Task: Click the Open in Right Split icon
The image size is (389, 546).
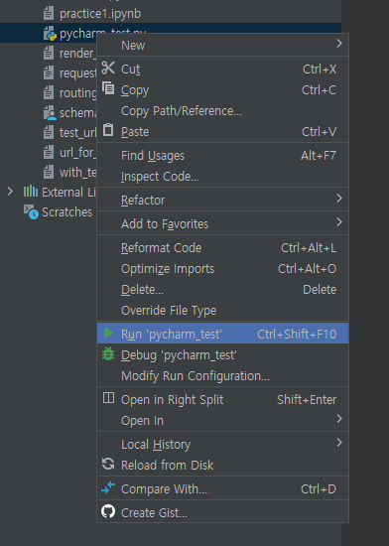Action: (x=108, y=398)
